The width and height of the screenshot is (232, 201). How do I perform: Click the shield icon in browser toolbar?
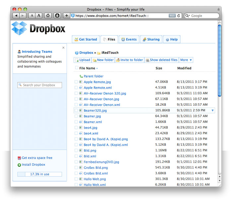coord(57,16)
